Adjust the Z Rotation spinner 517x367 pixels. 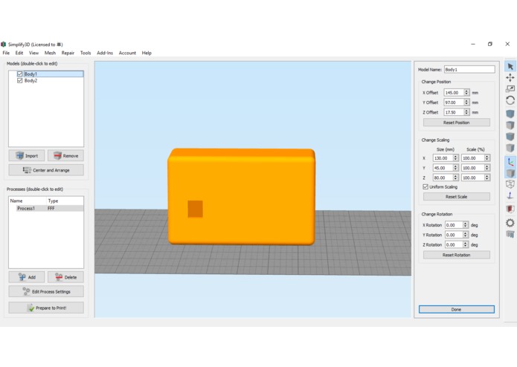466,245
